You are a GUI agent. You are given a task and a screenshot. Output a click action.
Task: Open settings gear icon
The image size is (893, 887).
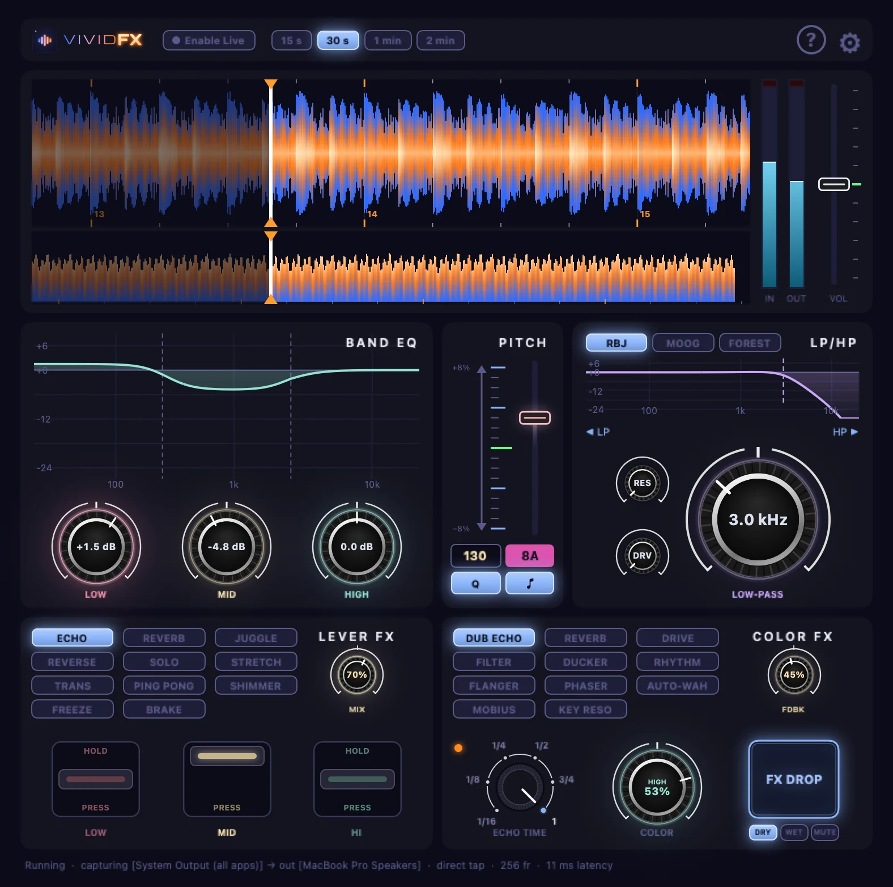[x=849, y=43]
